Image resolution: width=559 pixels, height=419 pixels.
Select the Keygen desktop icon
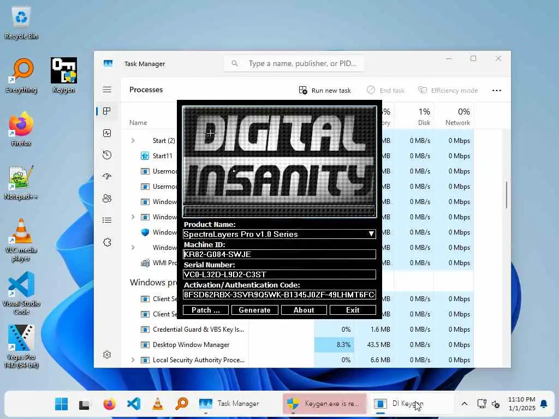[63, 75]
